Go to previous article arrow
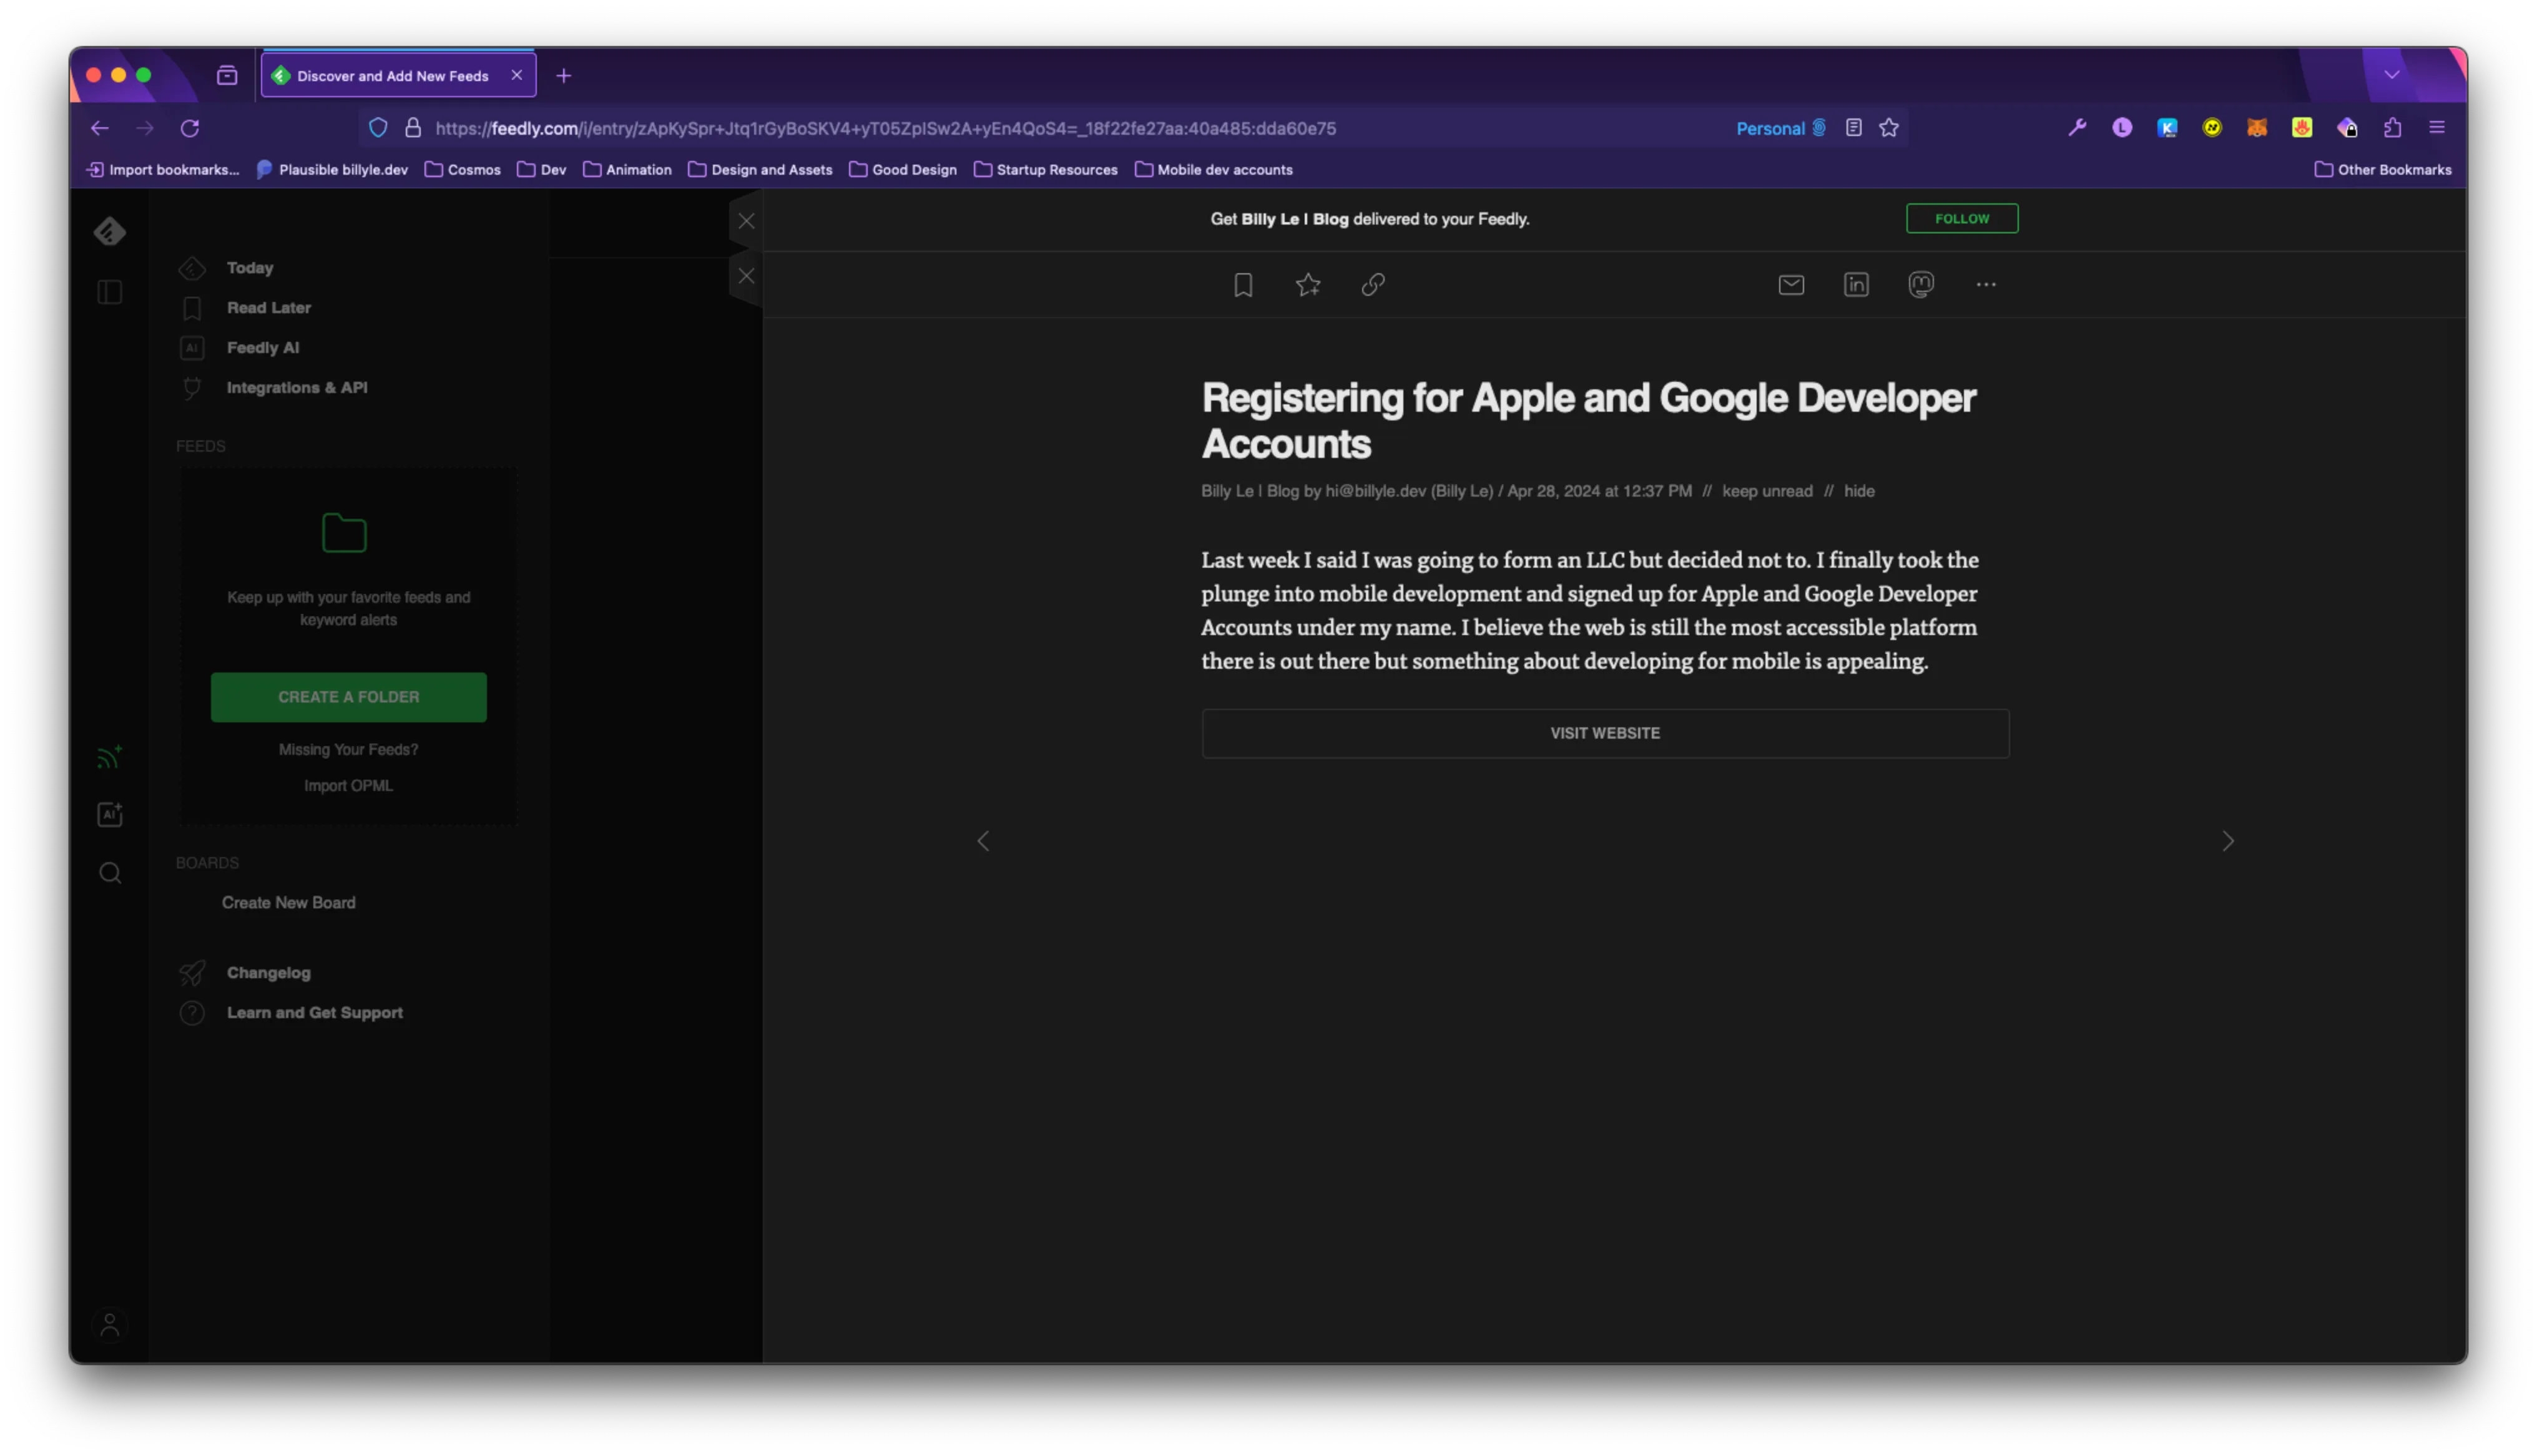This screenshot has height=1456, width=2537. (983, 842)
